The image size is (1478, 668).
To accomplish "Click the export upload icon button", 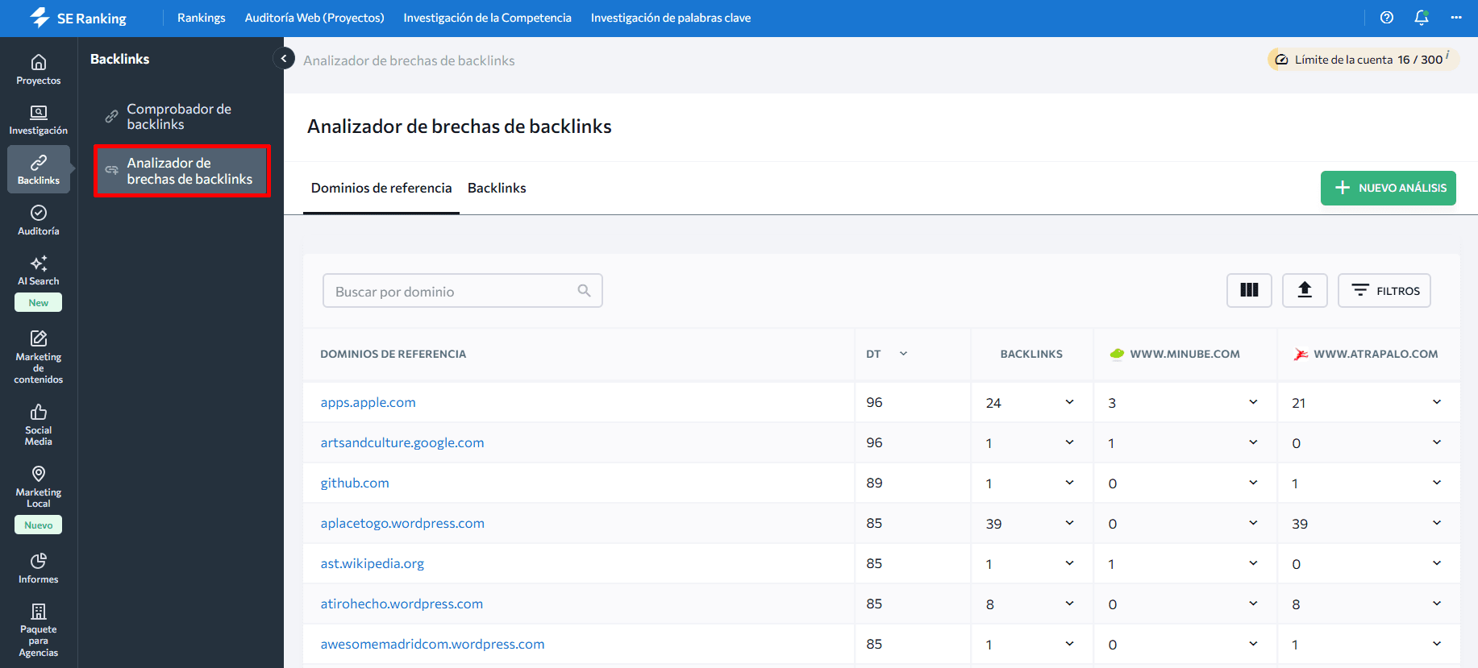I will pyautogui.click(x=1305, y=290).
